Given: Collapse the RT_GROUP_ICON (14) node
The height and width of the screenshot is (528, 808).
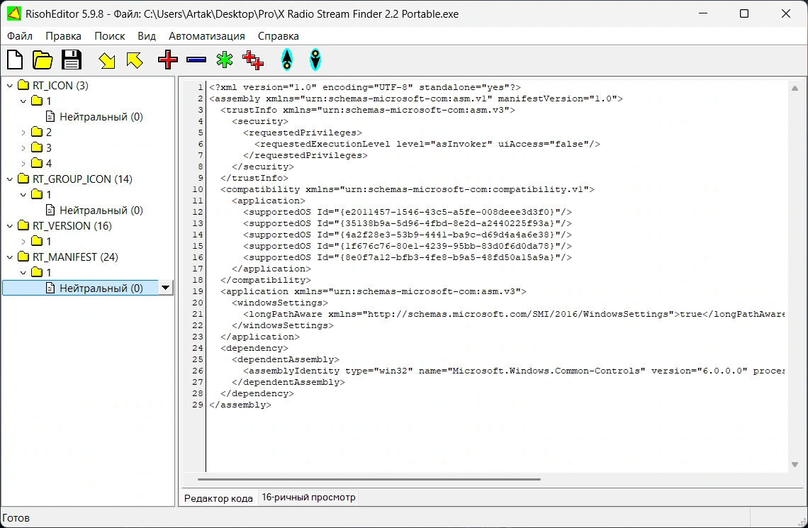Looking at the screenshot, I should (10, 179).
